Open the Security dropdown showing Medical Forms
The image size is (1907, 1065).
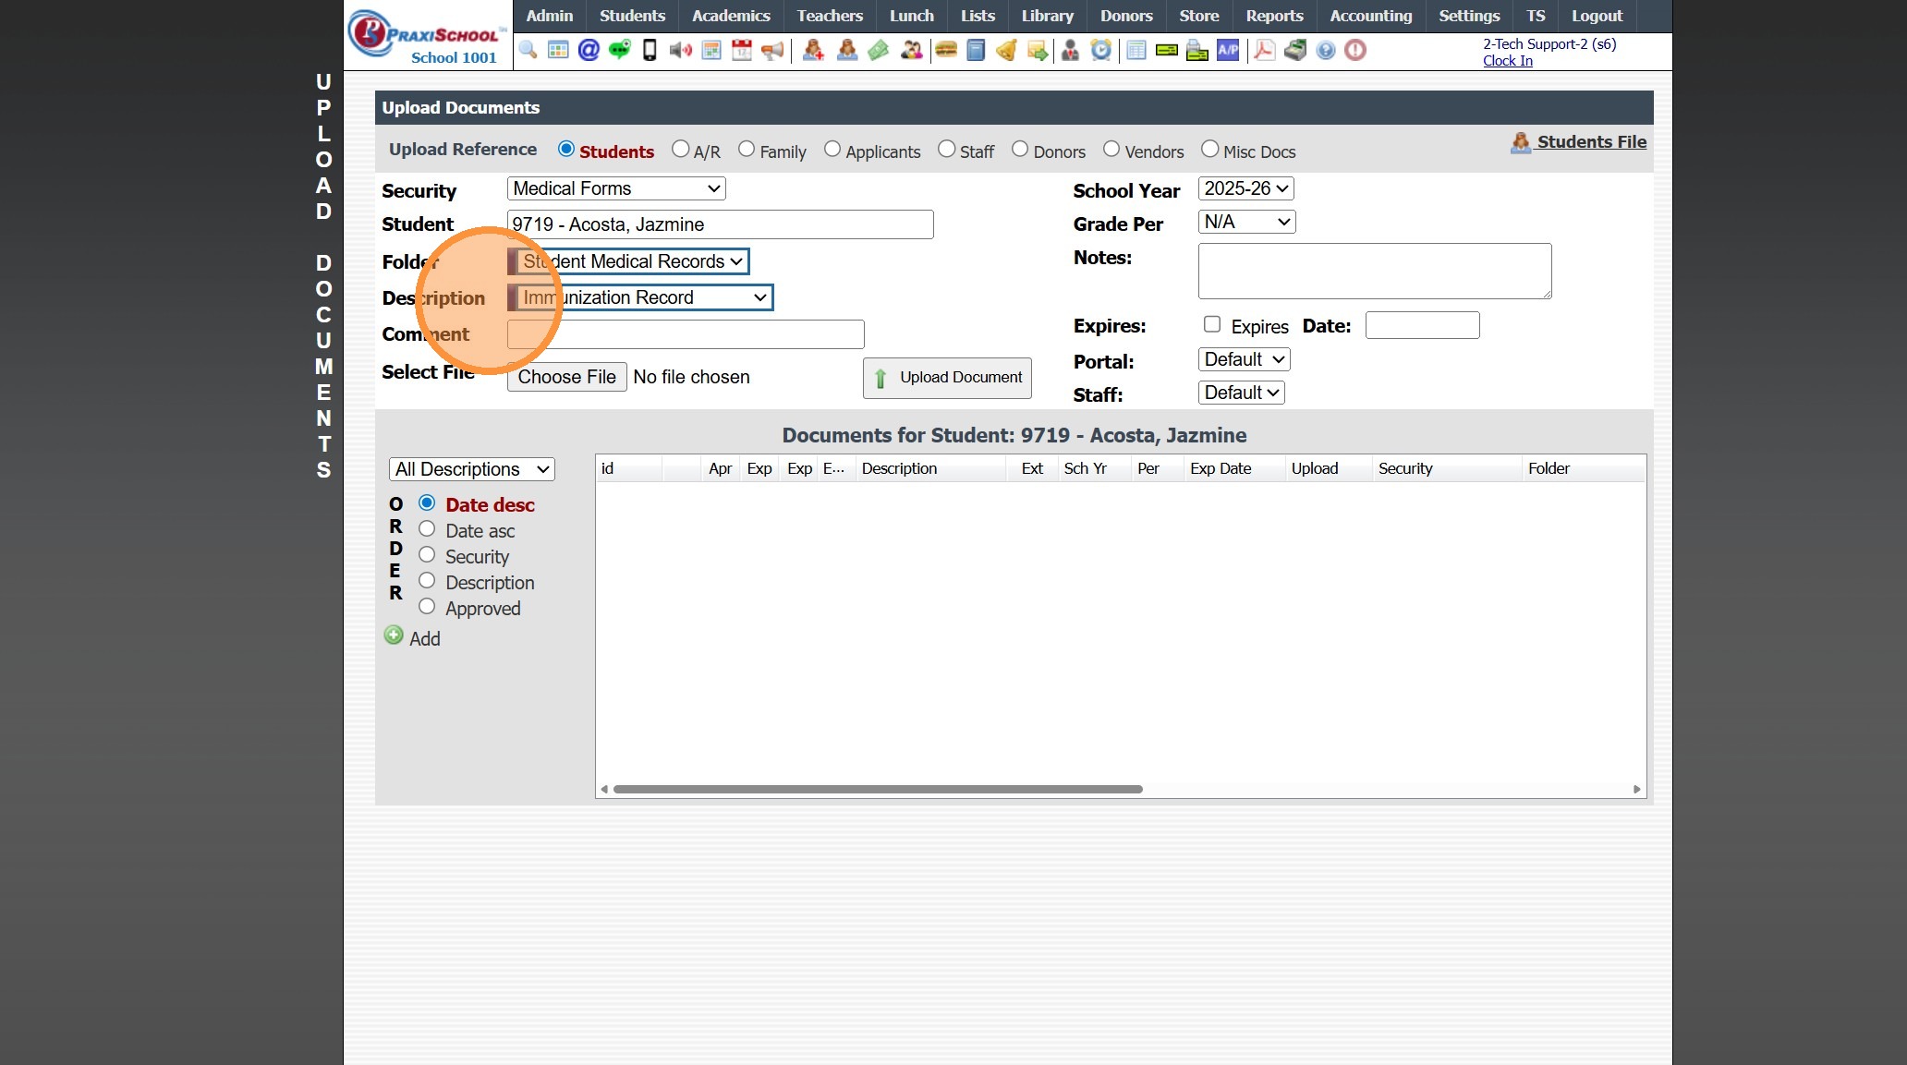pyautogui.click(x=616, y=188)
